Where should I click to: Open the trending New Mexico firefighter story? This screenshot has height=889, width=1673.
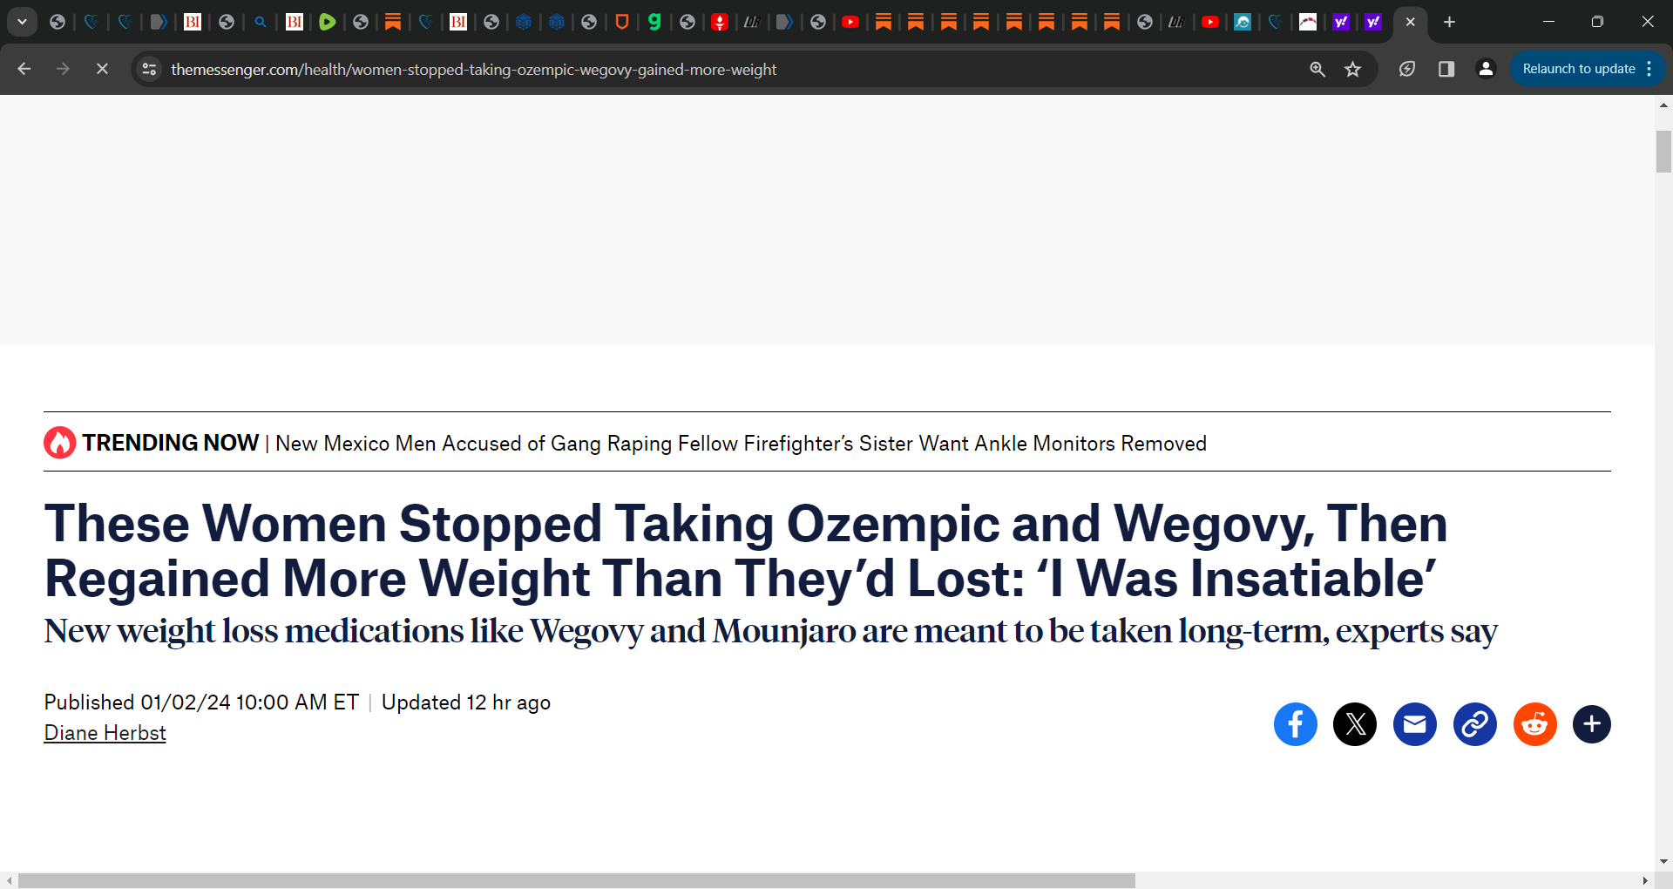pyautogui.click(x=741, y=444)
